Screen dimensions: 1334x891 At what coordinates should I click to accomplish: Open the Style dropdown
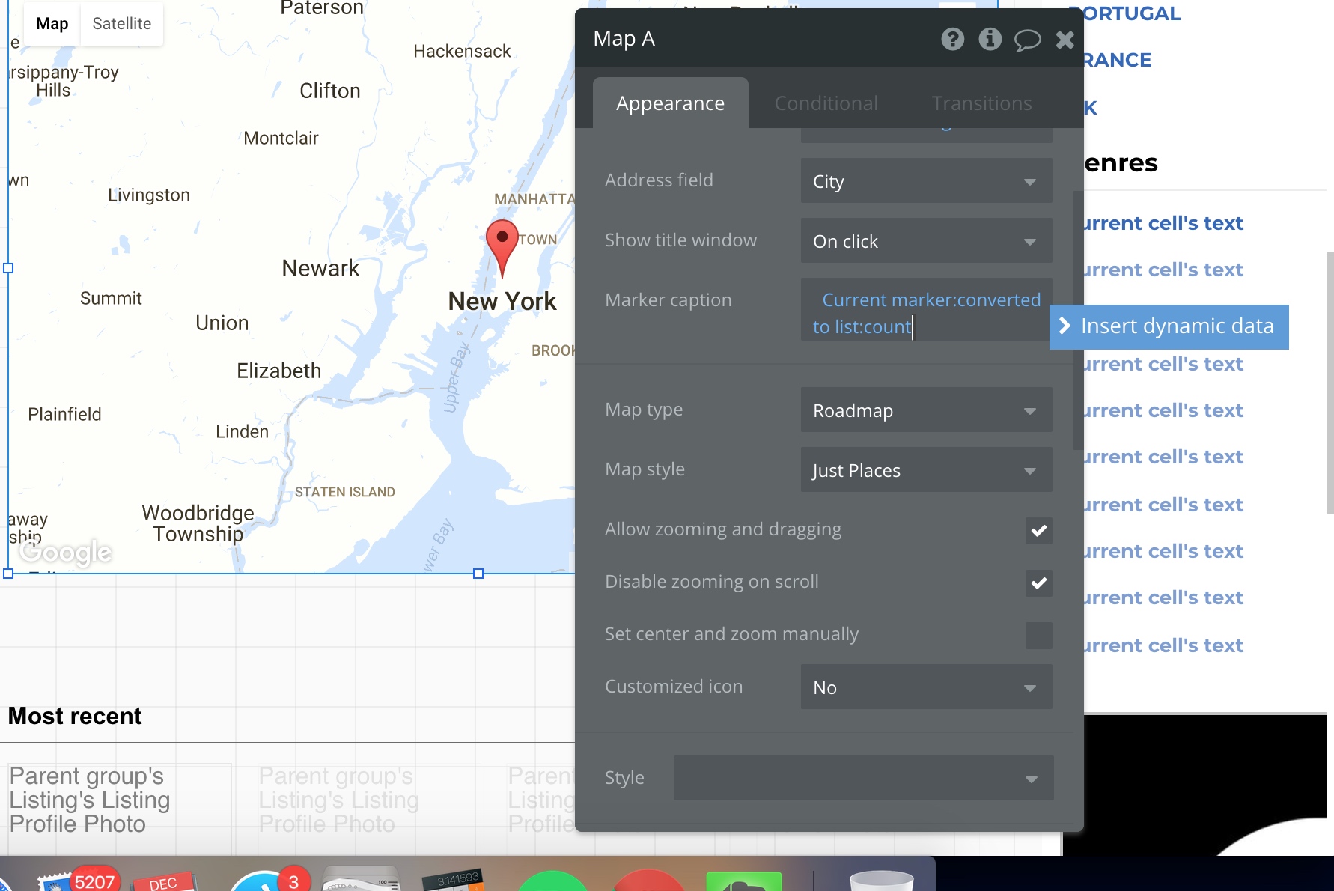click(863, 778)
